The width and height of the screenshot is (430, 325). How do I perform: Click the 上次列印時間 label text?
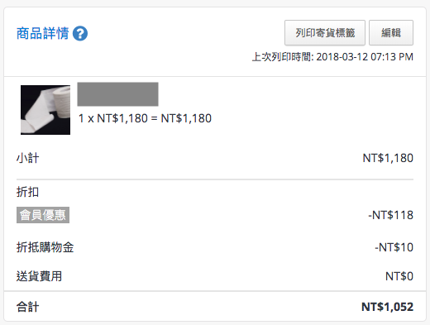point(283,57)
